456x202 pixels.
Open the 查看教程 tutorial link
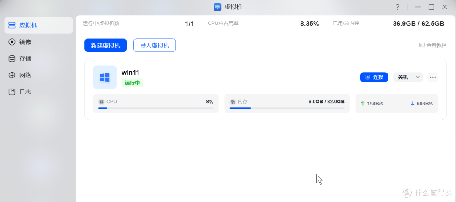(433, 45)
